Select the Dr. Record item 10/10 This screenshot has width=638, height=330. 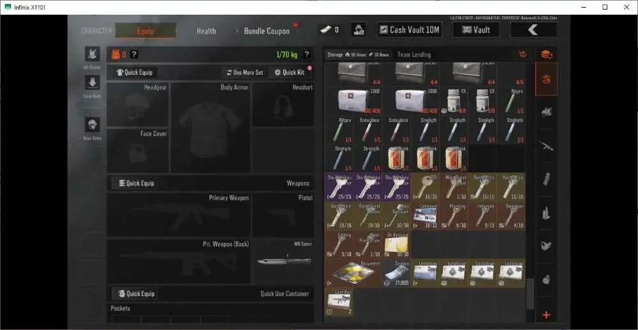[396, 244]
